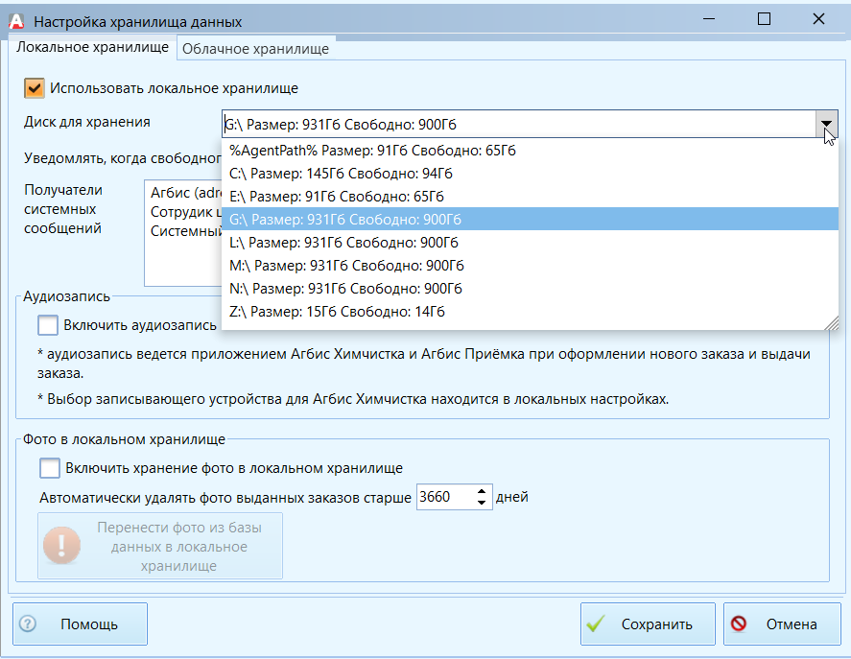Minimize the storage settings window
Image resolution: width=851 pixels, height=659 pixels.
pyautogui.click(x=708, y=19)
